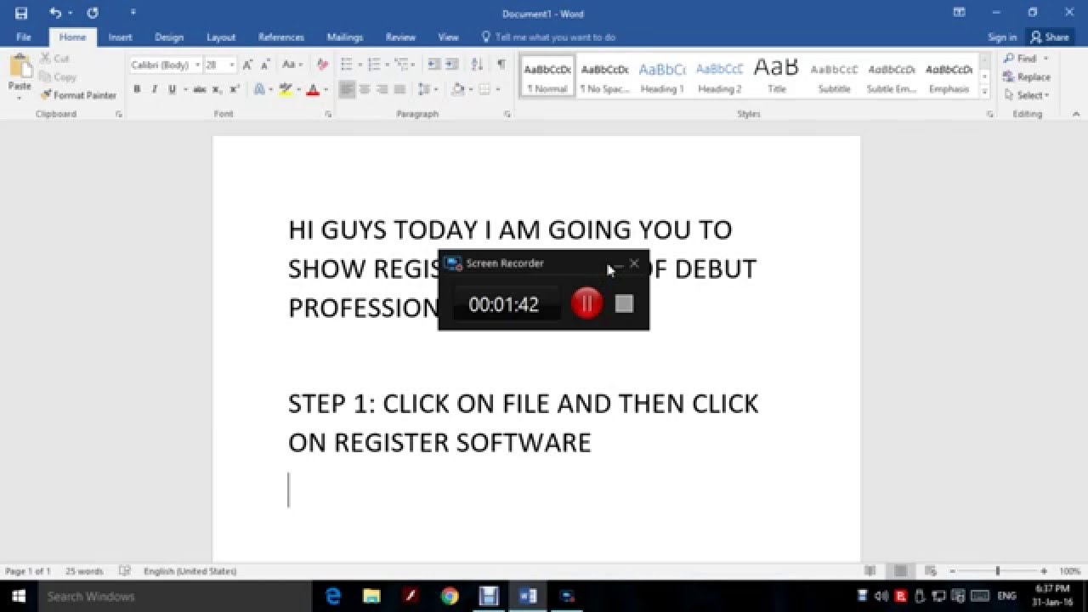Toggle Show/Hide paragraph marks
This screenshot has width=1088, height=612.
pos(501,65)
